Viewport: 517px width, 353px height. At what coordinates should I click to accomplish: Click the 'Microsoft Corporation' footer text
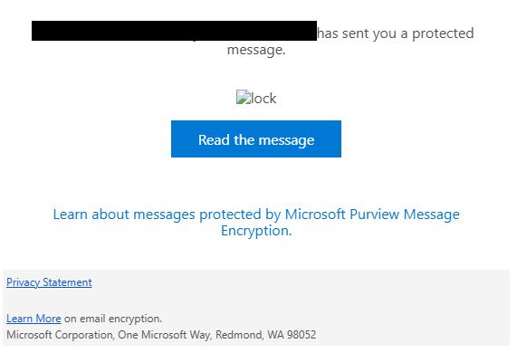click(x=60, y=335)
